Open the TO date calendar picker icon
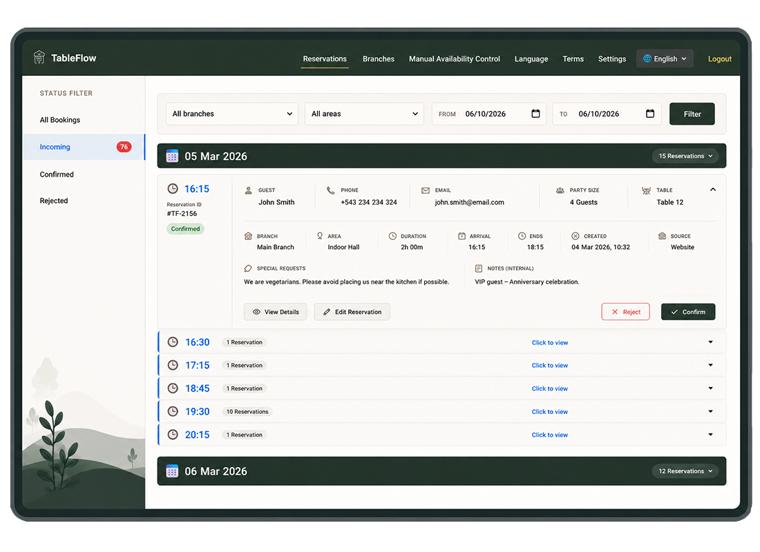This screenshot has width=760, height=552. [x=650, y=114]
